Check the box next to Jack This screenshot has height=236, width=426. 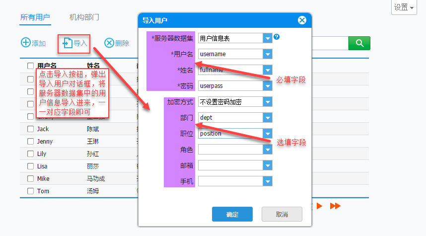pos(30,129)
